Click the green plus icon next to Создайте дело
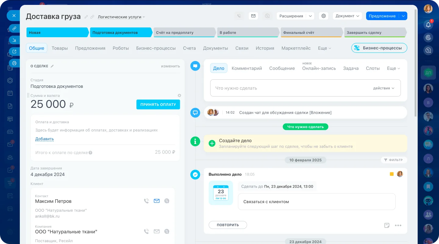Viewport: 439px width, 244px height. coord(212,143)
